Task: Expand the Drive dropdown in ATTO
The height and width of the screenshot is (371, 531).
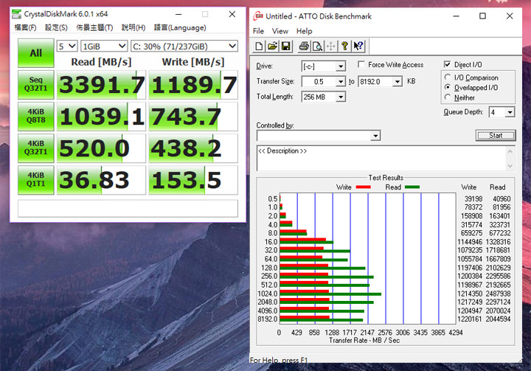Action: point(340,66)
